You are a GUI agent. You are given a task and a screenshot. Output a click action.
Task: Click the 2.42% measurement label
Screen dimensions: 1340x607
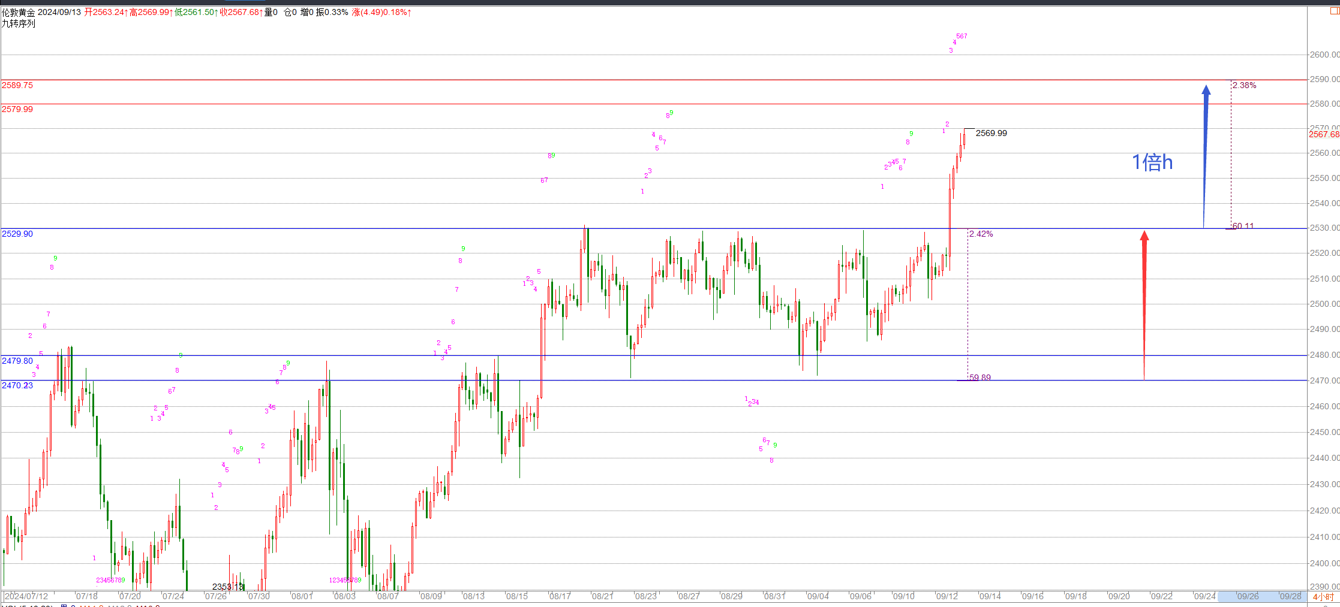(x=981, y=234)
